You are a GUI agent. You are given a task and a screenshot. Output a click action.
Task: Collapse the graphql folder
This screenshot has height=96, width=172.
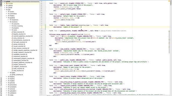[6, 18]
